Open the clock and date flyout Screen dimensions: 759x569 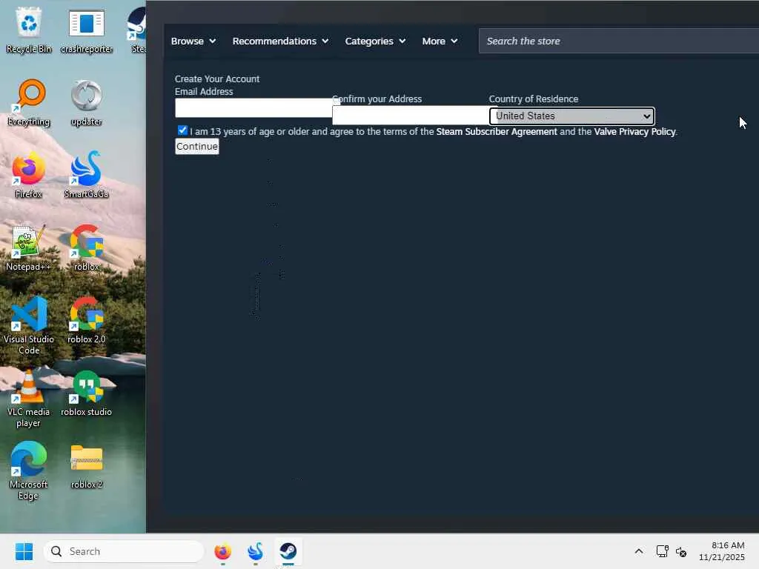[x=722, y=551]
